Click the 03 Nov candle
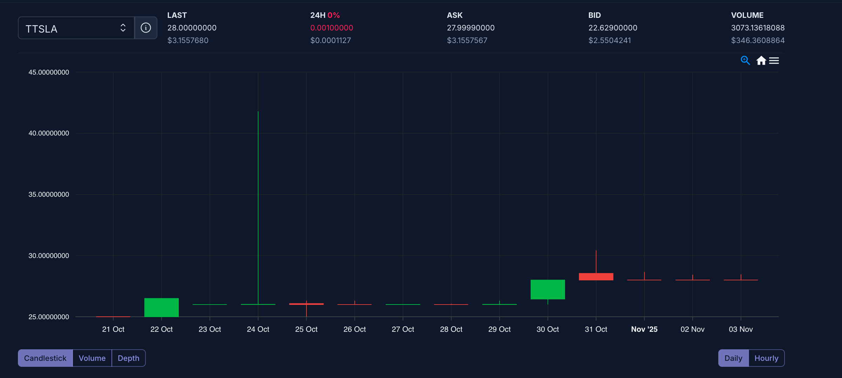 tap(741, 280)
